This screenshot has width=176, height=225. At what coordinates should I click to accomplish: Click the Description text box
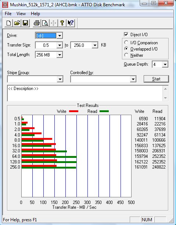pyautogui.click(x=85, y=93)
